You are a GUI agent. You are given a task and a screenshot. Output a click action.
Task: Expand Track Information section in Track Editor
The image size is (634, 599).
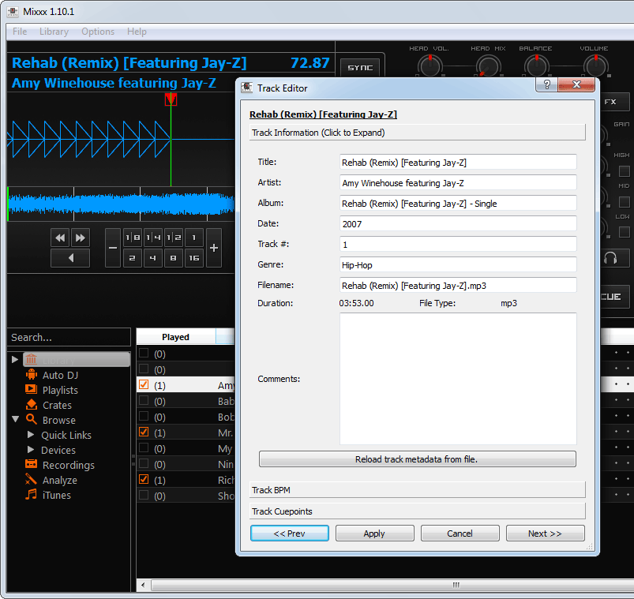point(418,133)
